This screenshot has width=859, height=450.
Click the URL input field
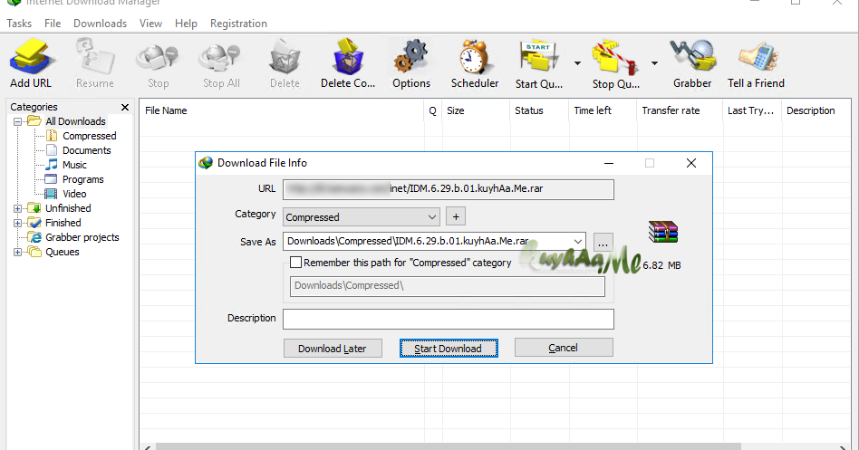click(x=449, y=189)
